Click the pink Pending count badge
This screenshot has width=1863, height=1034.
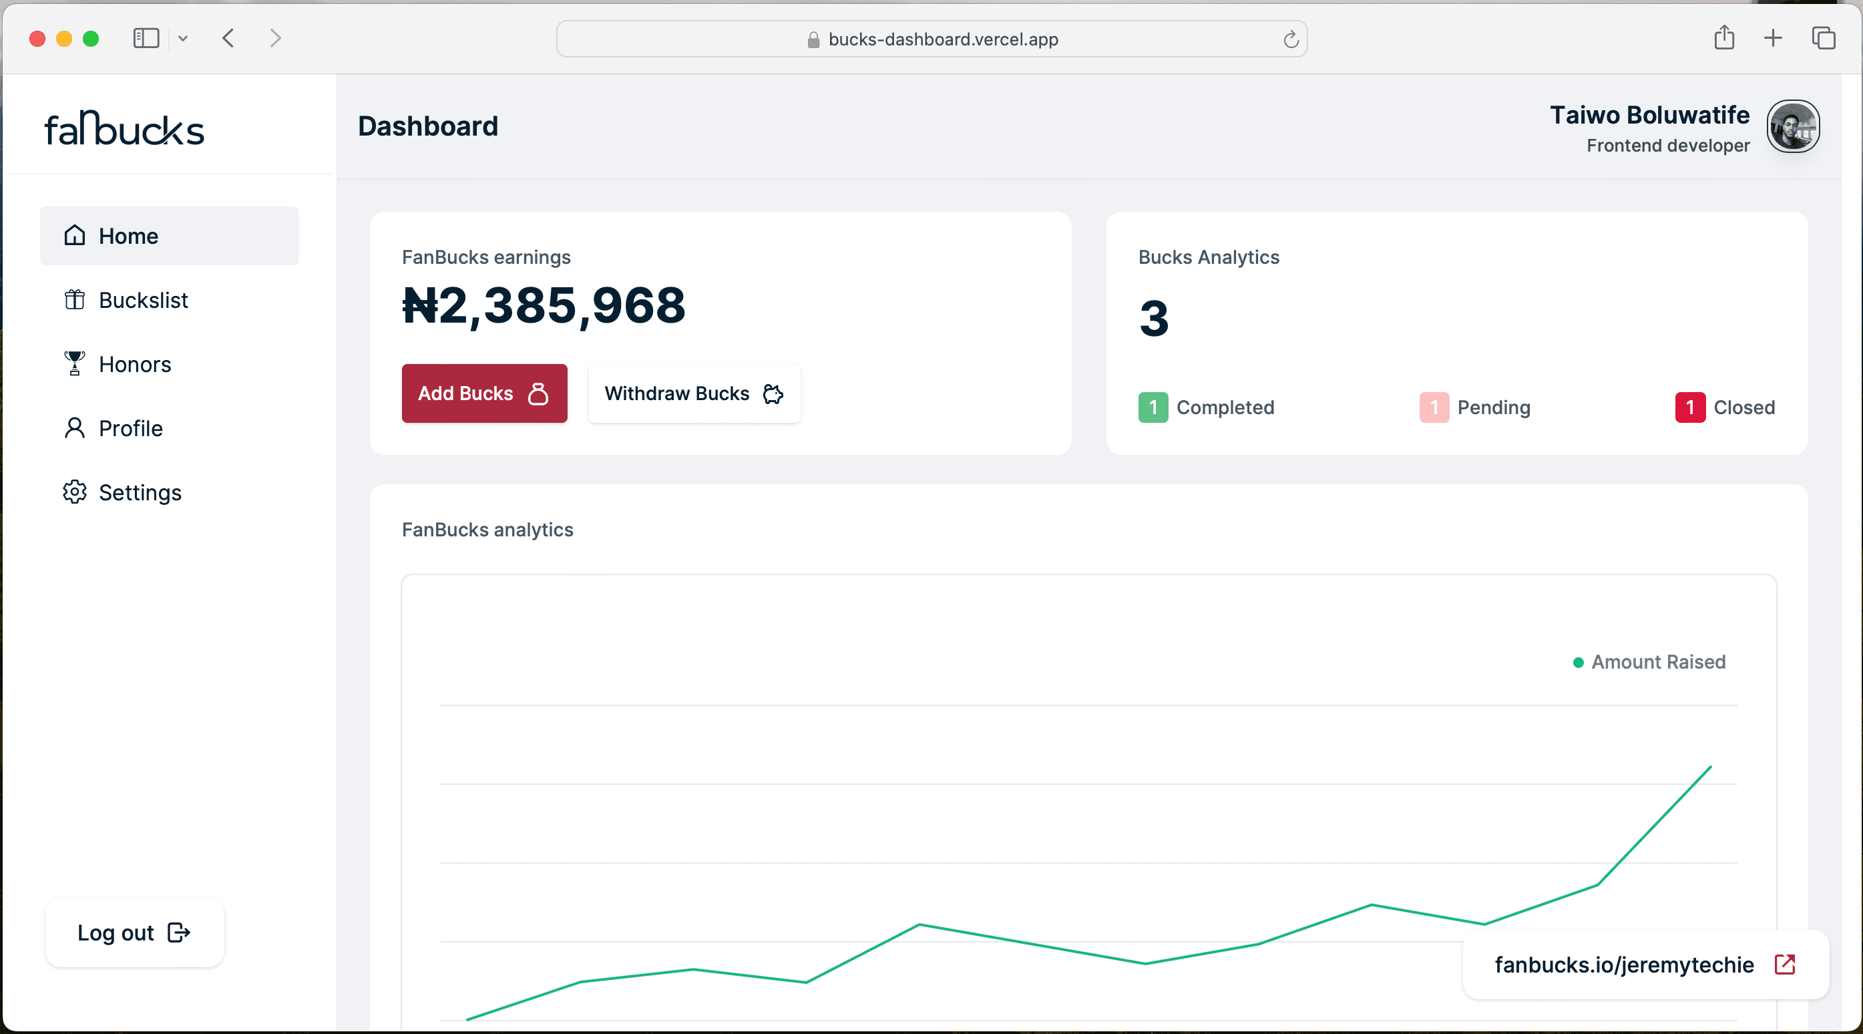[x=1434, y=407]
